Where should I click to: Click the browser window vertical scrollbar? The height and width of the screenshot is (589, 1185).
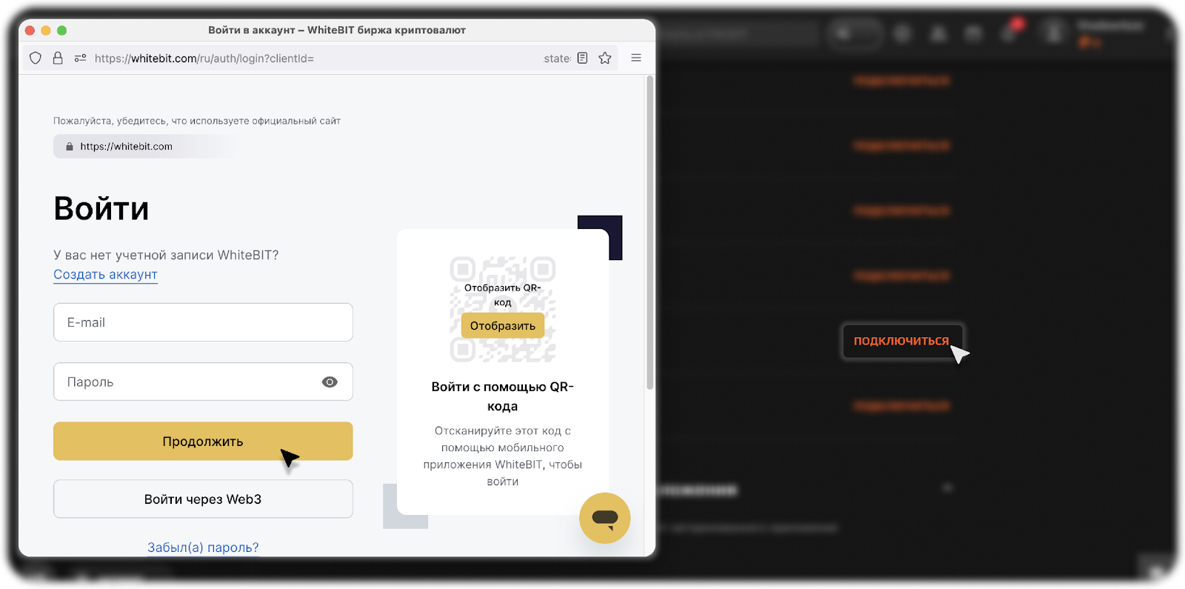click(650, 232)
